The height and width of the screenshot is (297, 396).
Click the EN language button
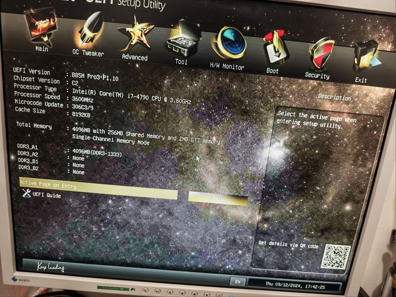(238, 282)
